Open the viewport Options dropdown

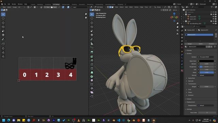tap(176, 10)
